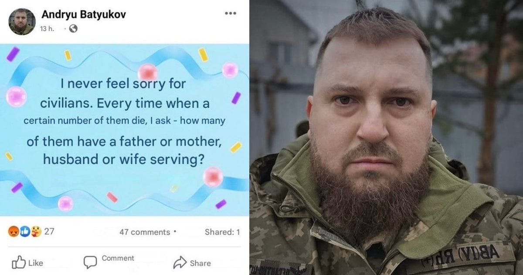Viewport: 523px width, 275px height.
Task: Click the thumbs-up Like icon
Action: pyautogui.click(x=18, y=262)
